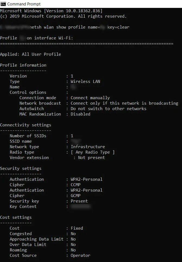This screenshot has height=262, width=182.
Task: Click the key=clear parameter text
Action: click(119, 27)
